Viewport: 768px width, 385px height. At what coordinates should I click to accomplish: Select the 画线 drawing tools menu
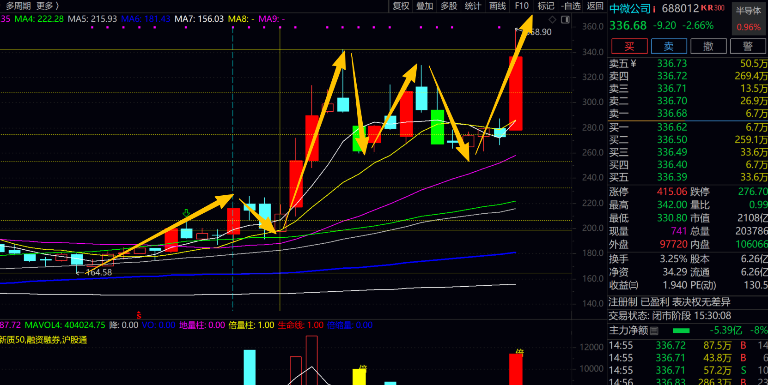click(x=497, y=6)
